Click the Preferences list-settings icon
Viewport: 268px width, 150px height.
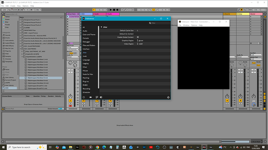pos(97,97)
